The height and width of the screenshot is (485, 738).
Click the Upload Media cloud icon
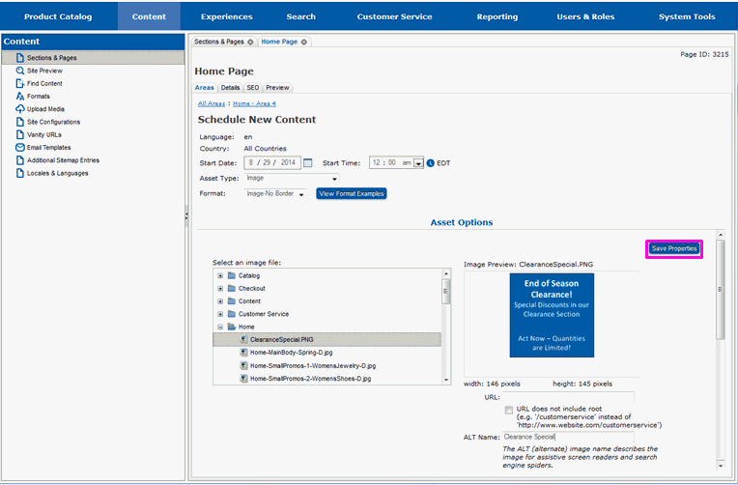pos(19,109)
